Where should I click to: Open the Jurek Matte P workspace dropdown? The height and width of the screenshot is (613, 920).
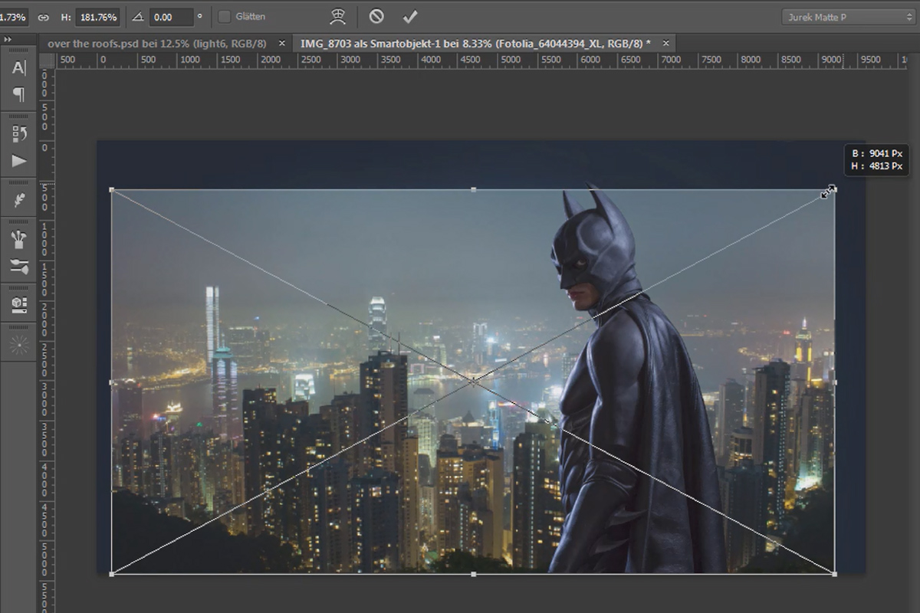pyautogui.click(x=848, y=17)
